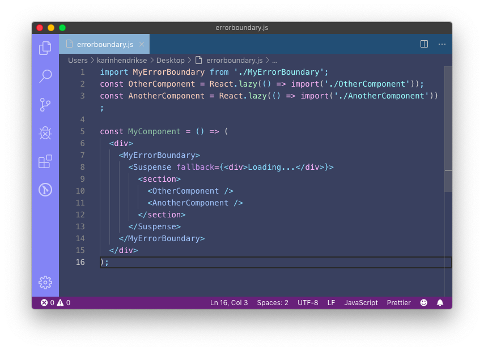484x351 pixels.
Task: Open the Manage settings gear
Action: (x=45, y=282)
